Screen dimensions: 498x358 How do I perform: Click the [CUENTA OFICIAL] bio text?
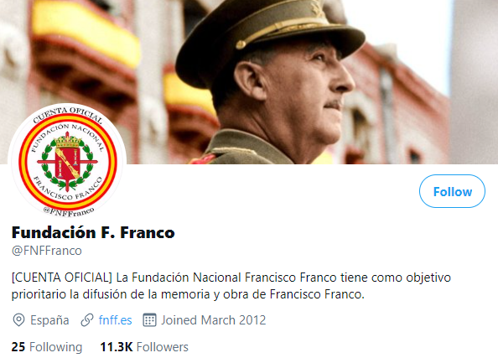point(62,278)
